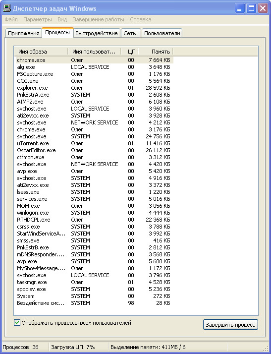Viewport: 271px width, 354px height.
Task: Select the lsass.exe process
Action: [x=94, y=192]
